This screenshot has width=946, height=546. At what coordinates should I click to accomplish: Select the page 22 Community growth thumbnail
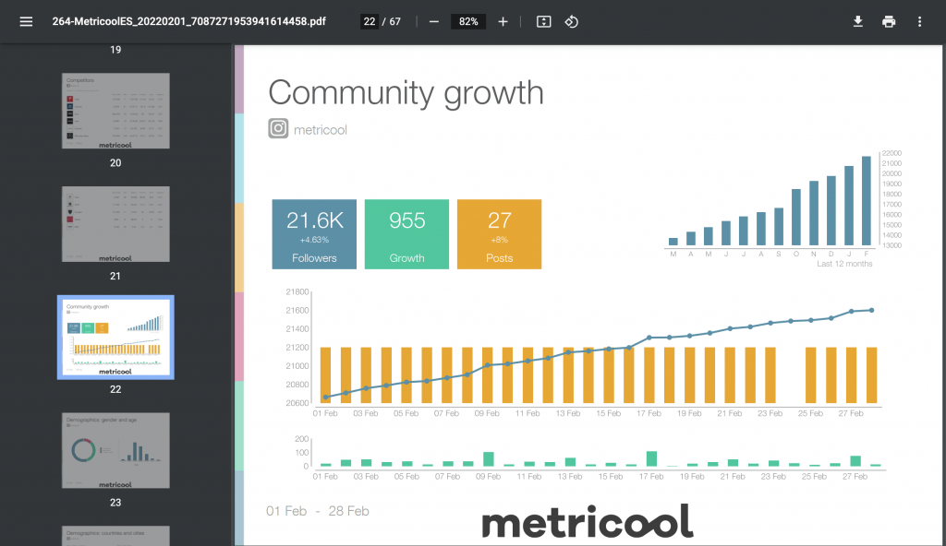click(115, 338)
